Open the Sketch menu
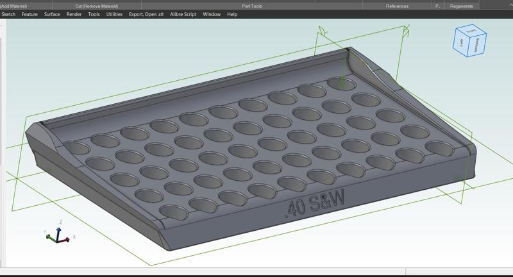Viewport: 513px width, 277px height. pyautogui.click(x=9, y=14)
